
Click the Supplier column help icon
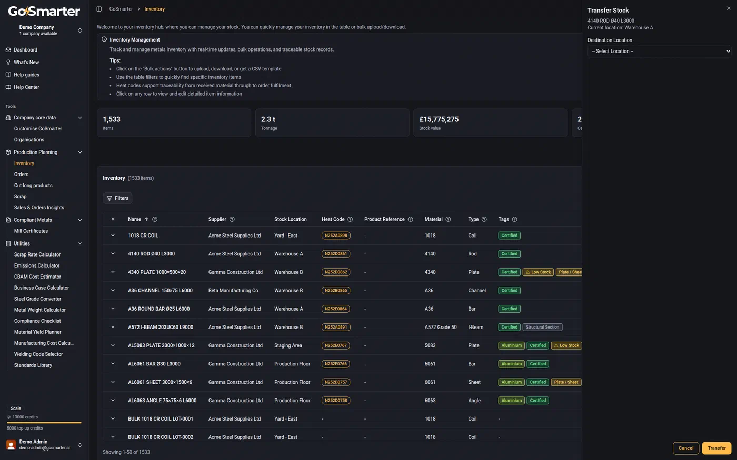pos(232,219)
